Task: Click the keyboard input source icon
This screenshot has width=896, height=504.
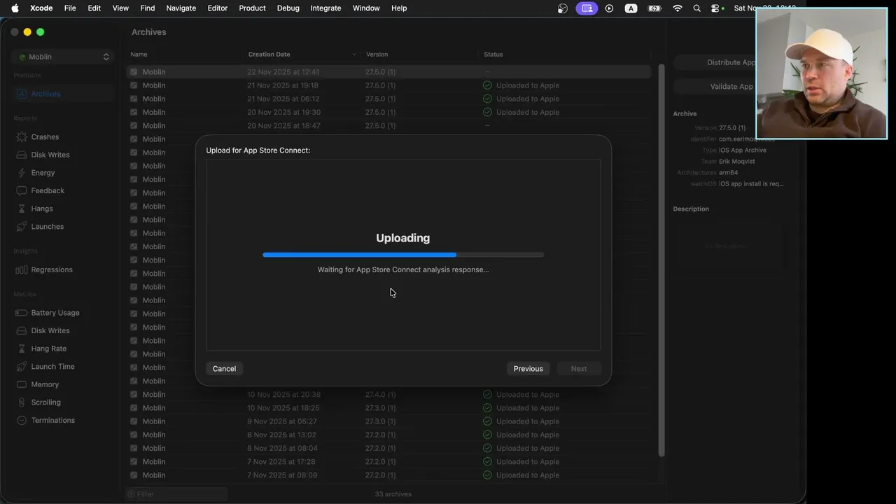Action: click(631, 8)
